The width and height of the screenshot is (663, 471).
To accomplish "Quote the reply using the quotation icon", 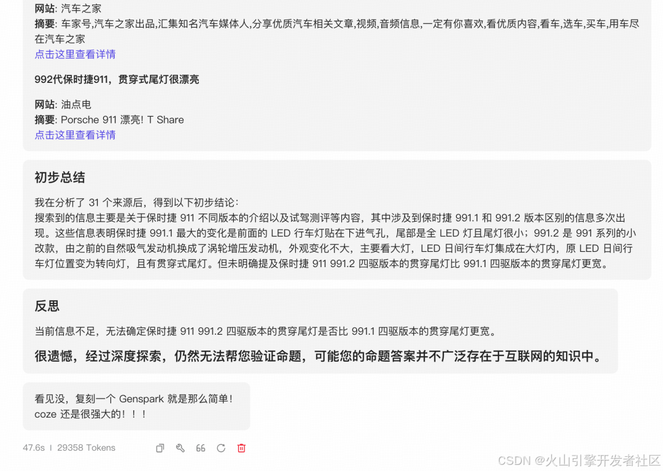I will pyautogui.click(x=200, y=448).
